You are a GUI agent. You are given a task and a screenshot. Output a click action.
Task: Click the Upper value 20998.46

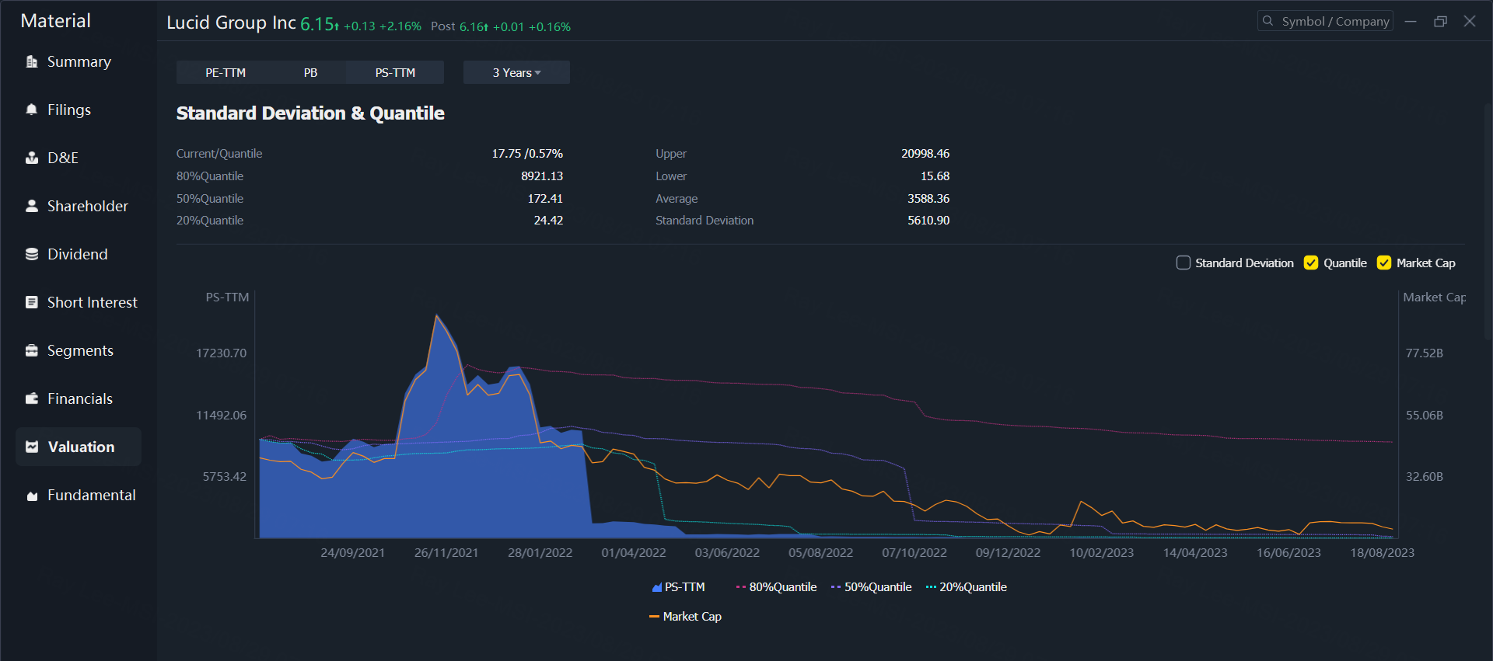925,154
